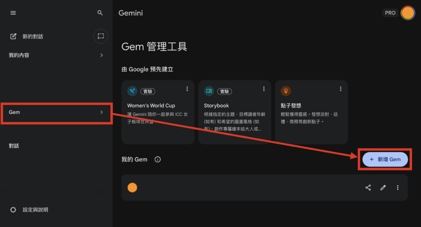Click the PRO badge

[390, 13]
